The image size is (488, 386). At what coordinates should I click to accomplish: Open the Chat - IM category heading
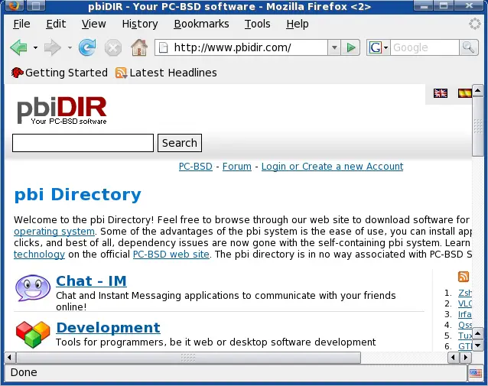tap(91, 281)
